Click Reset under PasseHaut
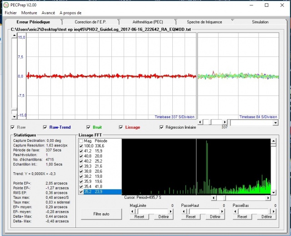 (x=191, y=217)
